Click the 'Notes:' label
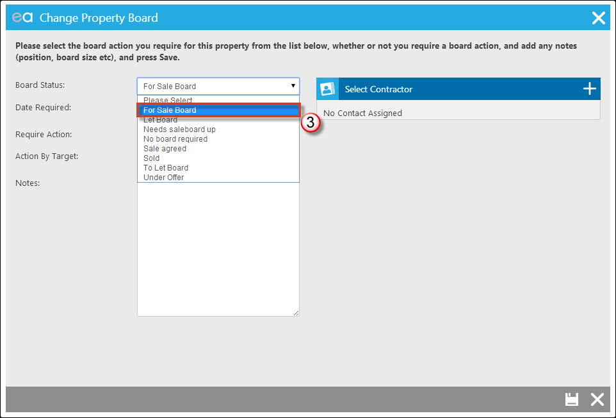 click(28, 183)
